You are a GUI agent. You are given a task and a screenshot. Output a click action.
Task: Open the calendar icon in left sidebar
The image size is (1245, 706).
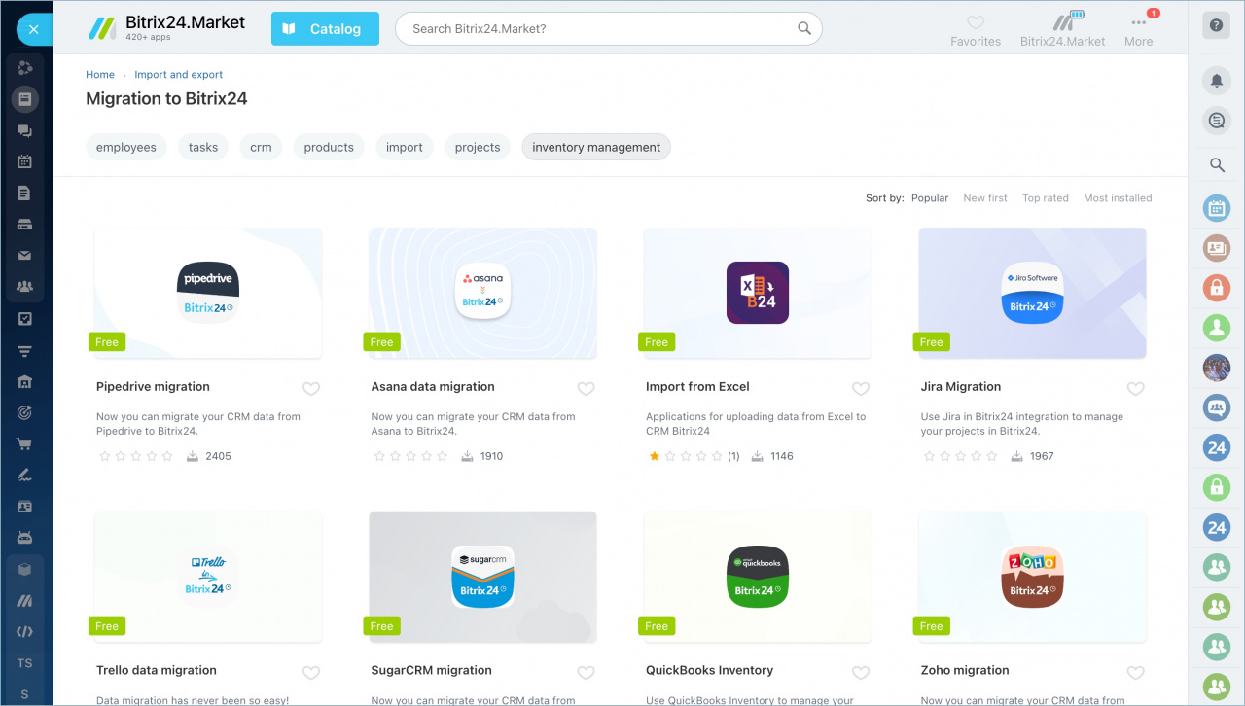tap(25, 161)
